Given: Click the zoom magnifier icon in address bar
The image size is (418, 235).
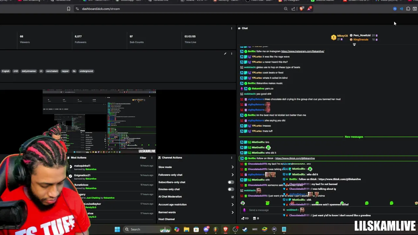Looking at the screenshot, I should coord(286,9).
